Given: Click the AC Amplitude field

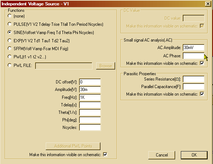Looking at the screenshot, I should point(193,48).
